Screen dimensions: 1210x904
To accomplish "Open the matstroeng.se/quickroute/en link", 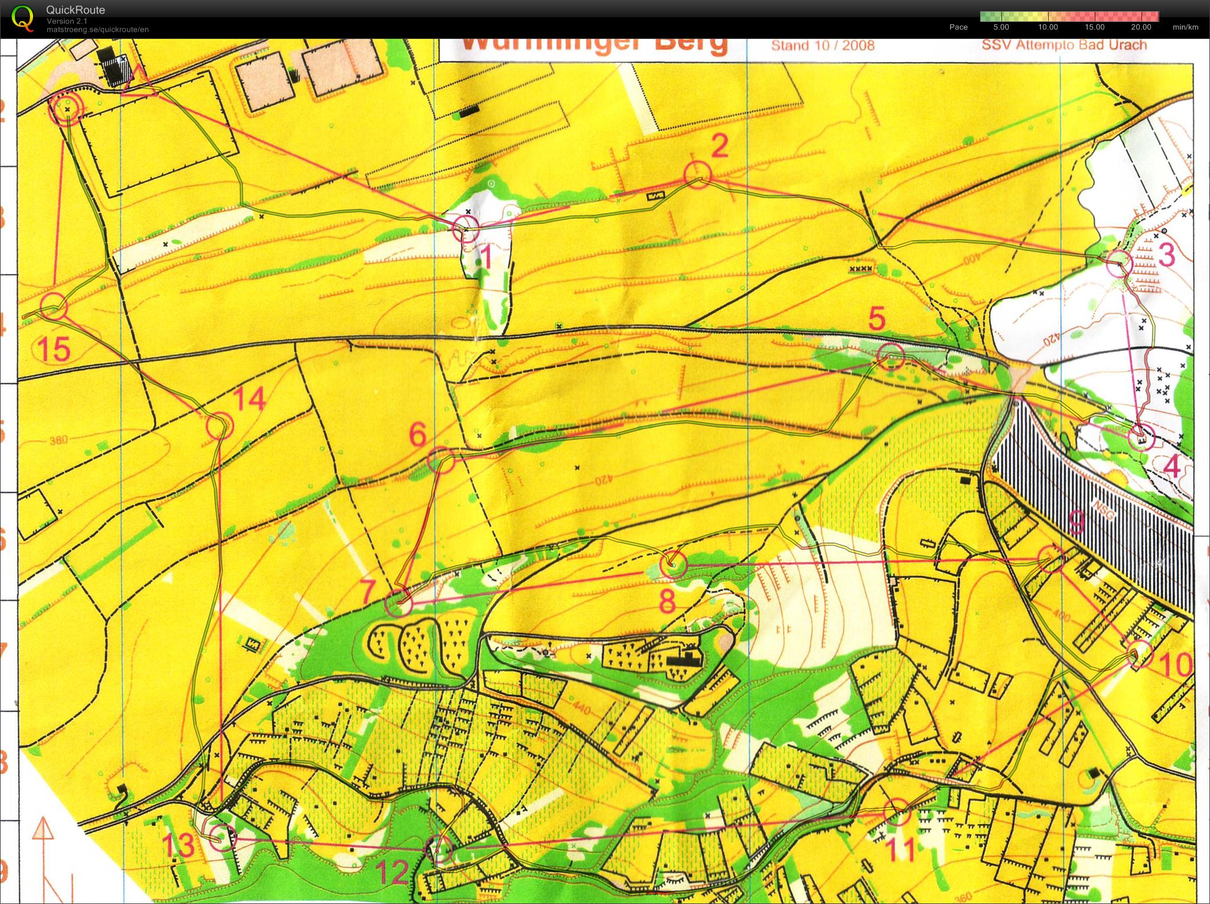I will 97,30.
